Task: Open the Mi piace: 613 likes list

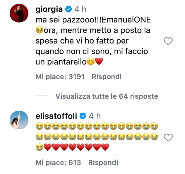Action: click(x=58, y=163)
